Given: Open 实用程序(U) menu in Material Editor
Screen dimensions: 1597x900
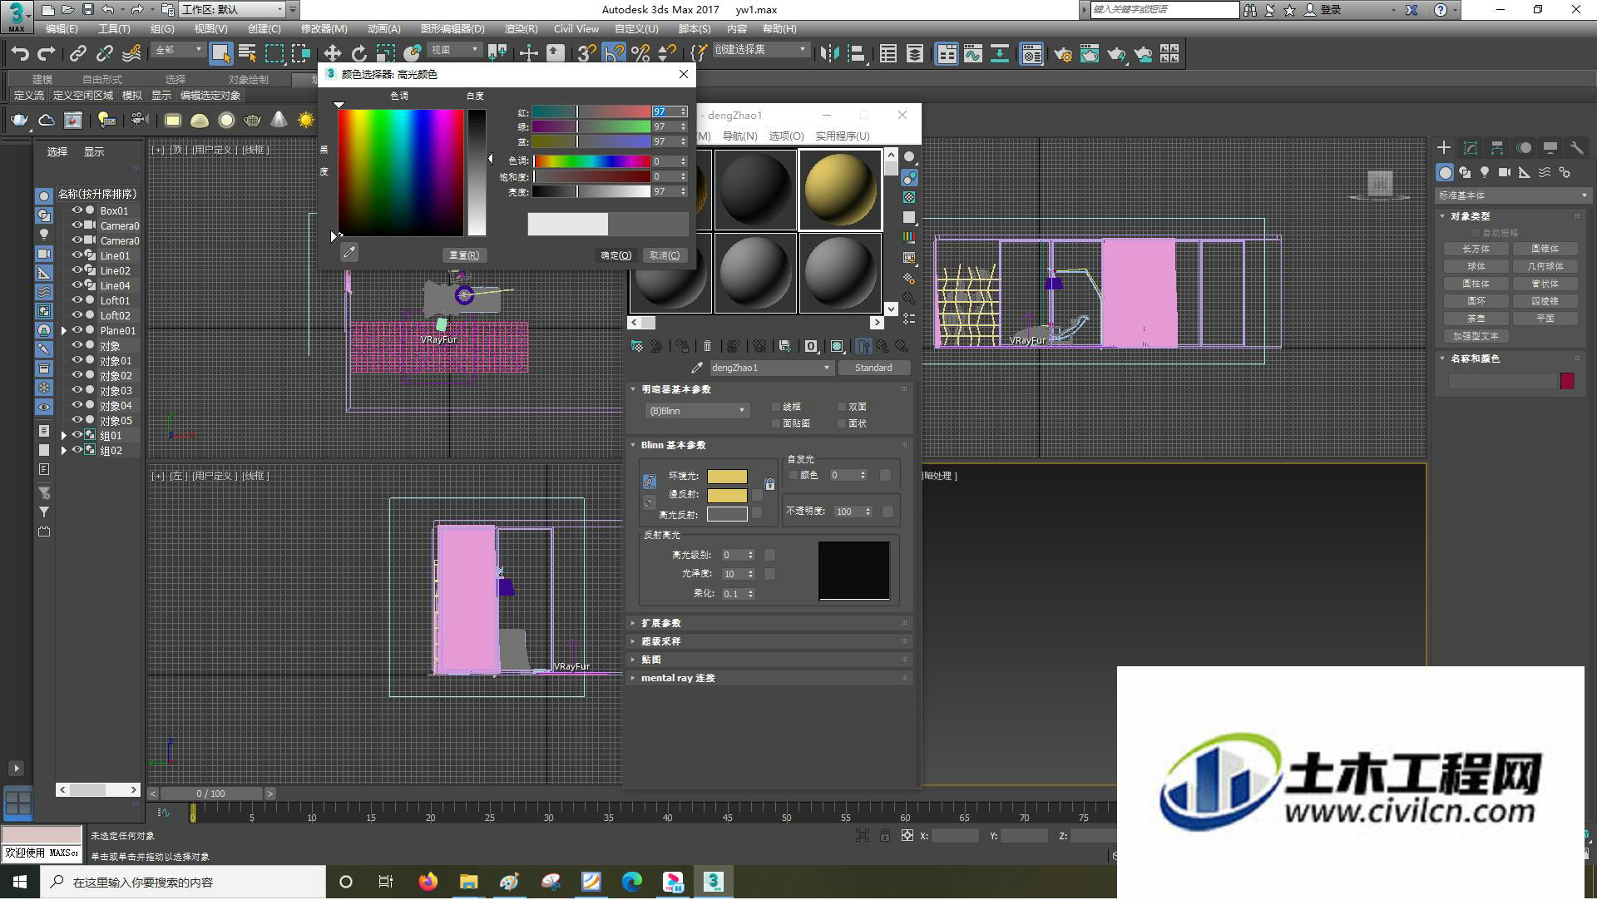Looking at the screenshot, I should (842, 136).
